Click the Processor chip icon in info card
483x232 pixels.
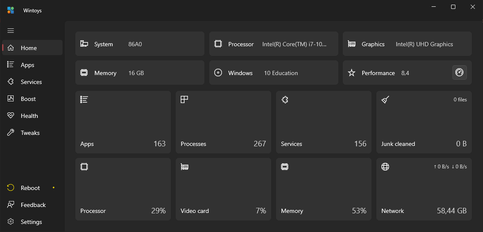click(x=218, y=44)
